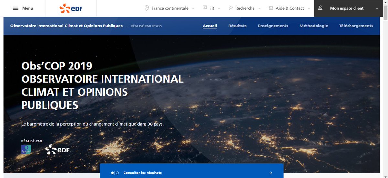The width and height of the screenshot is (388, 178).
Task: Open the Téléchargements tab
Action: pyautogui.click(x=356, y=26)
